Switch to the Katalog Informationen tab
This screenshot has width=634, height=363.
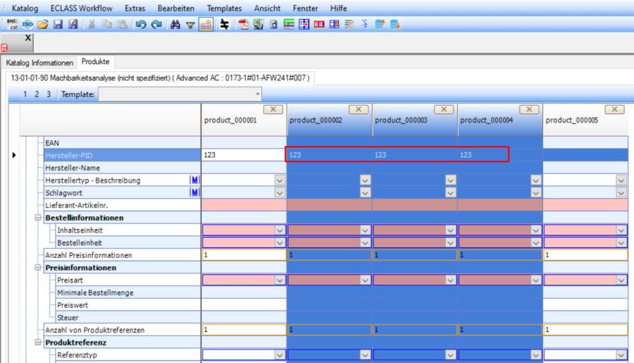tap(39, 63)
